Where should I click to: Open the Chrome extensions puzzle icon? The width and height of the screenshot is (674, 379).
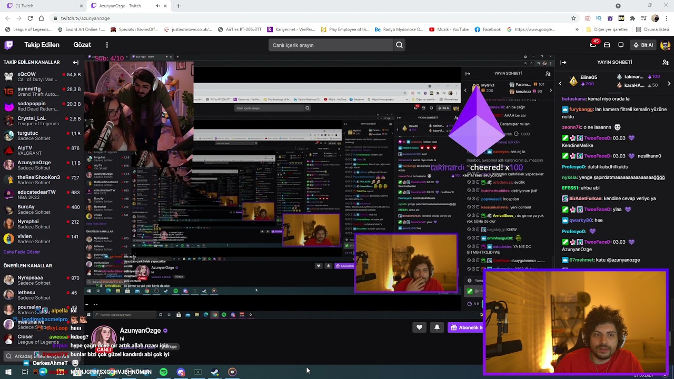pos(632,18)
